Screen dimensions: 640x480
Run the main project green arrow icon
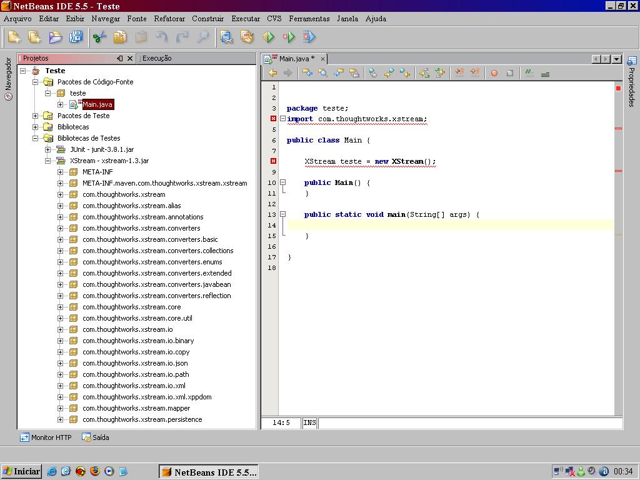pos(268,37)
